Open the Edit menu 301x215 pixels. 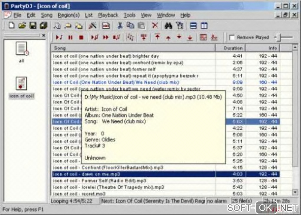pos(31,15)
